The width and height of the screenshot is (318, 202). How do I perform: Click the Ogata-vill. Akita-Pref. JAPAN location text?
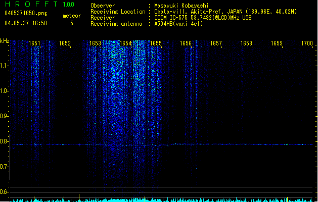(x=225, y=12)
